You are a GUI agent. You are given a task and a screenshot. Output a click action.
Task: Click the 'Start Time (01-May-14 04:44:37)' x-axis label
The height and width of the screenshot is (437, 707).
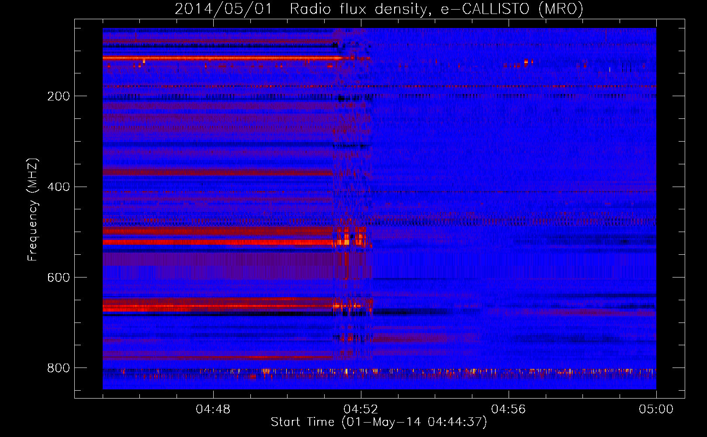[379, 422]
